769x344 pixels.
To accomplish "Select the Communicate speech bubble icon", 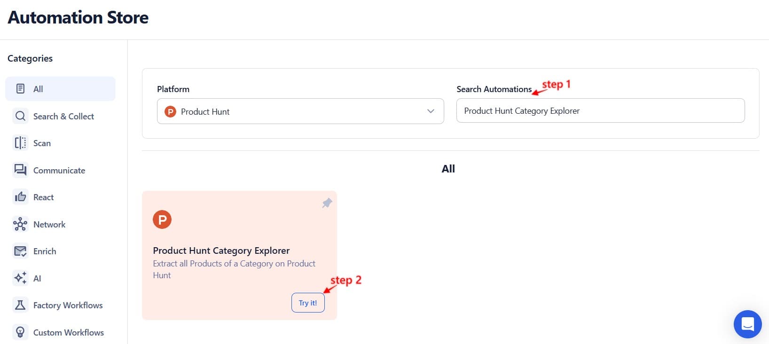I will point(20,170).
